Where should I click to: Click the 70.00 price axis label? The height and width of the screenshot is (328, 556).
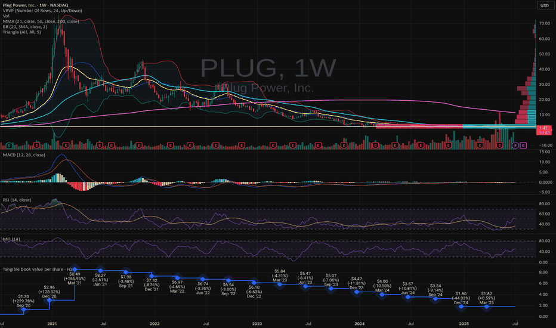click(545, 23)
